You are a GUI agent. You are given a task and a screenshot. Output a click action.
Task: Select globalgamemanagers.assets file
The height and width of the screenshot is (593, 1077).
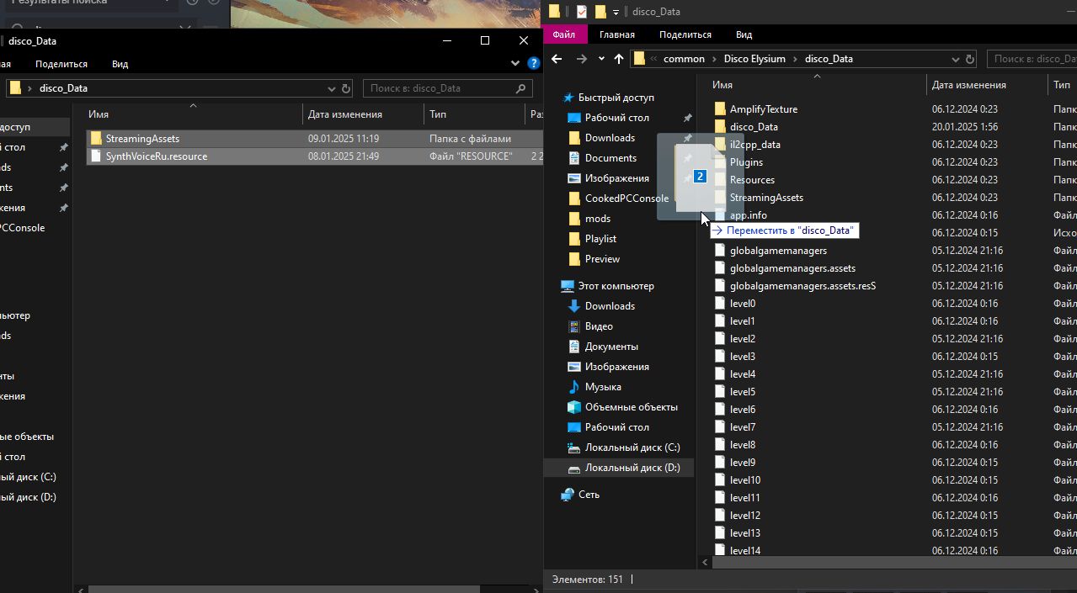click(792, 268)
